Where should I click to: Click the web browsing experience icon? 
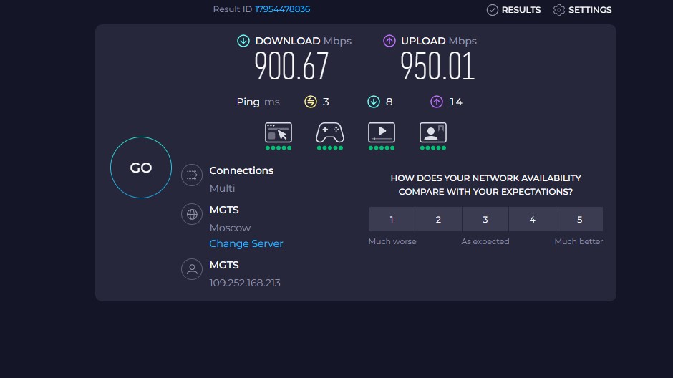(x=278, y=132)
